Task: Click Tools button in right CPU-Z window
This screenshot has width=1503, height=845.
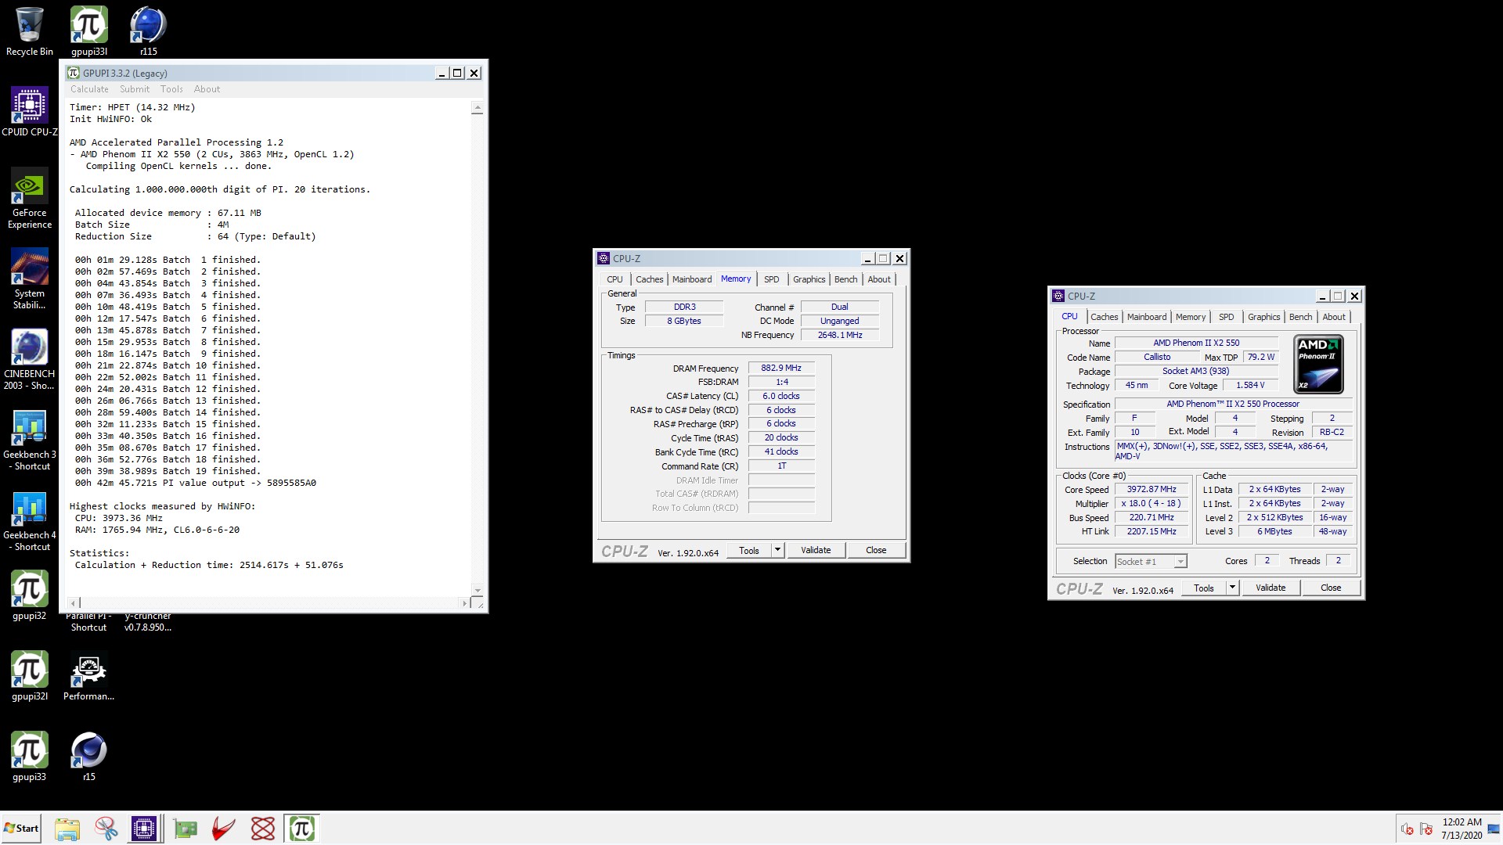Action: pyautogui.click(x=1204, y=588)
